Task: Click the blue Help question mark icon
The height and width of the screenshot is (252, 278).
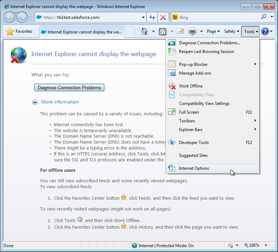Action: pos(265,32)
